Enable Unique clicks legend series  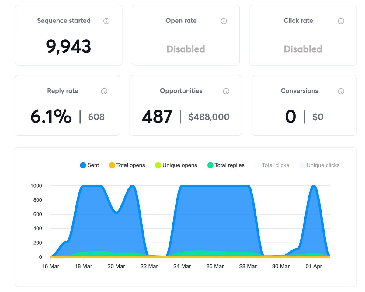click(319, 165)
